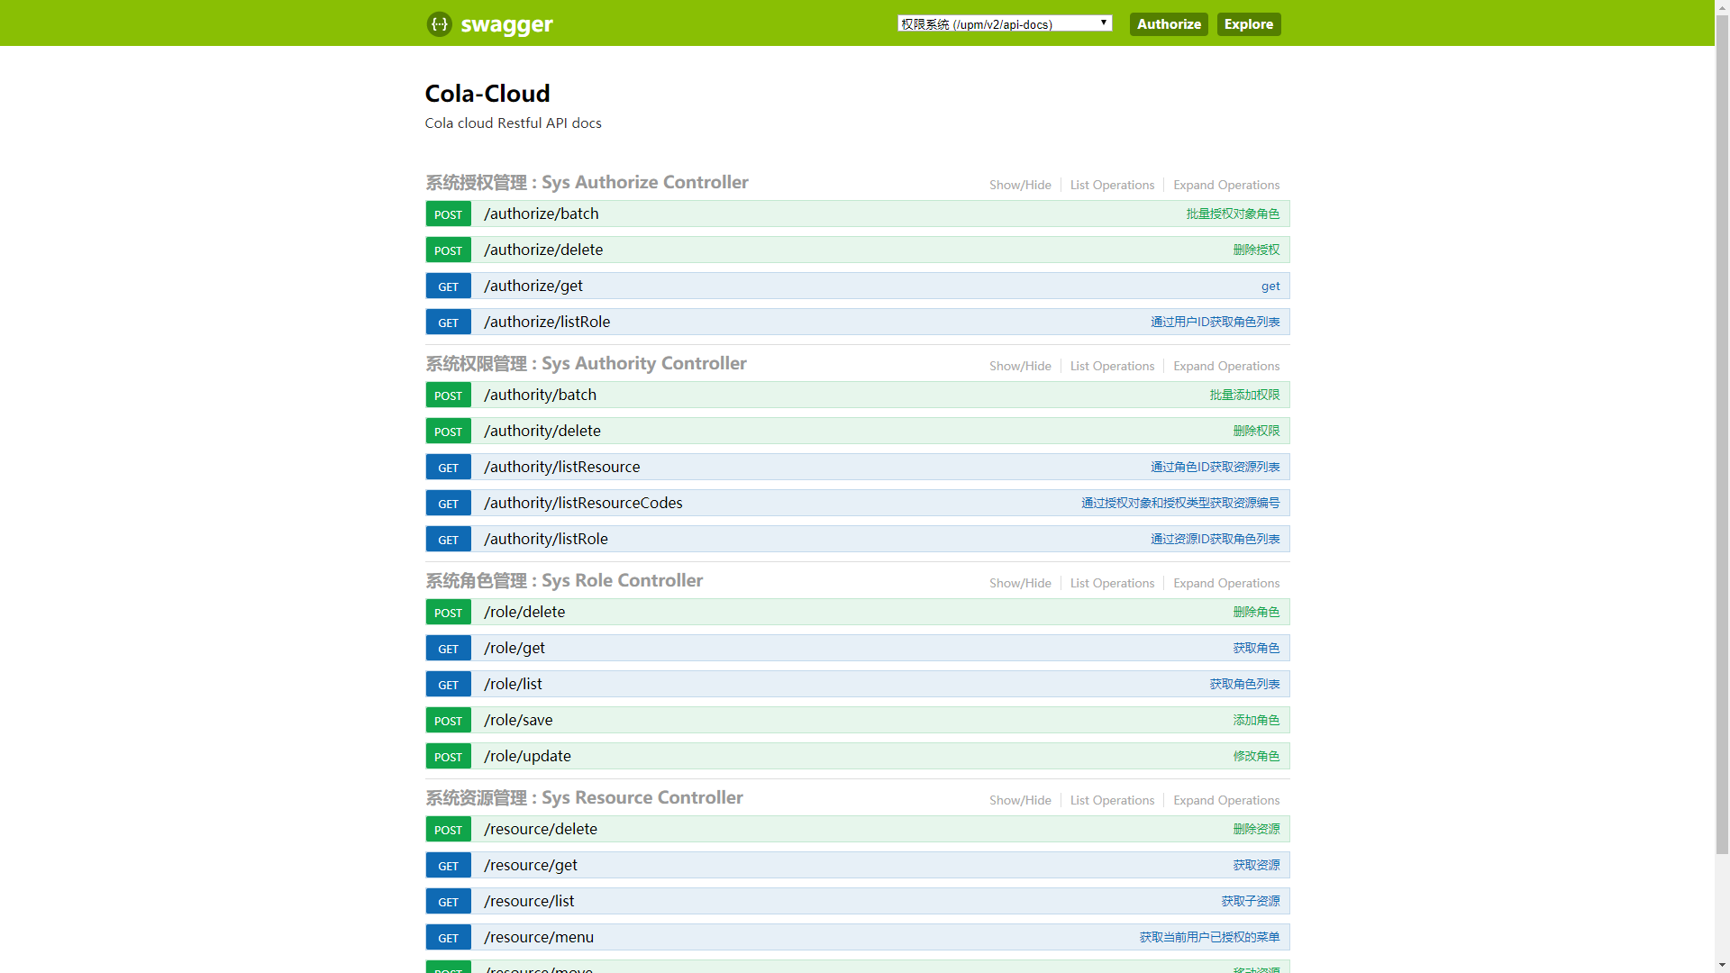This screenshot has height=973, width=1730.
Task: Click the POST badge for /role/save
Action: [448, 721]
